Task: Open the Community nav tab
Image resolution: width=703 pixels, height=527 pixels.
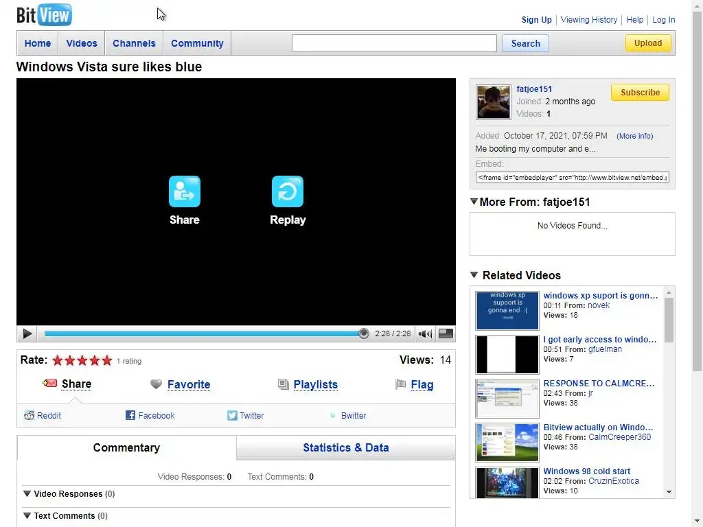Action: click(197, 43)
